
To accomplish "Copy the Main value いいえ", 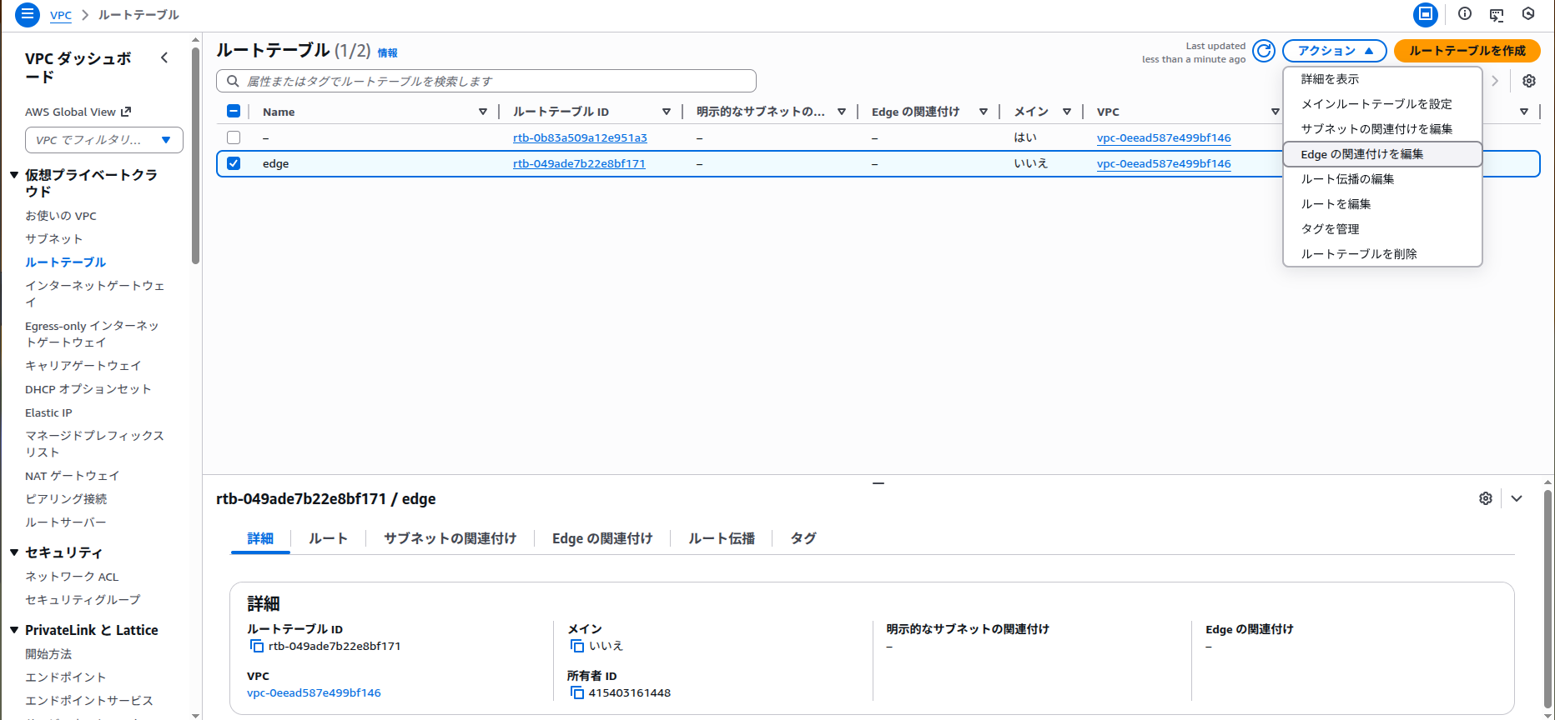I will tap(577, 646).
